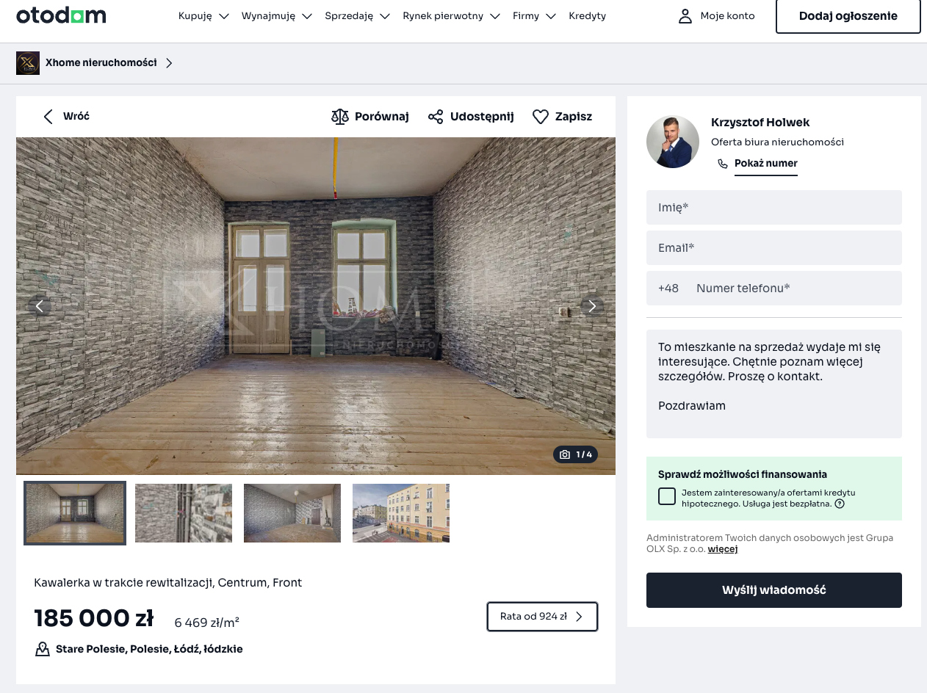Viewport: 927px width, 693px height.
Task: Expand the Sprzedaję menu
Action: [x=357, y=16]
